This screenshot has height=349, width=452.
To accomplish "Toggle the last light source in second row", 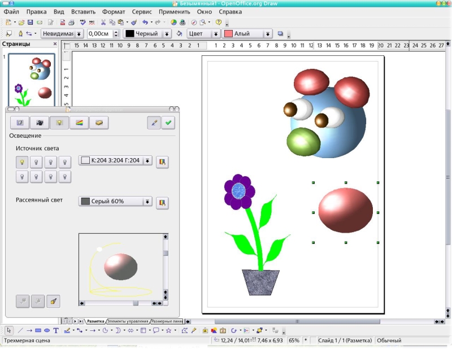I will click(x=65, y=177).
